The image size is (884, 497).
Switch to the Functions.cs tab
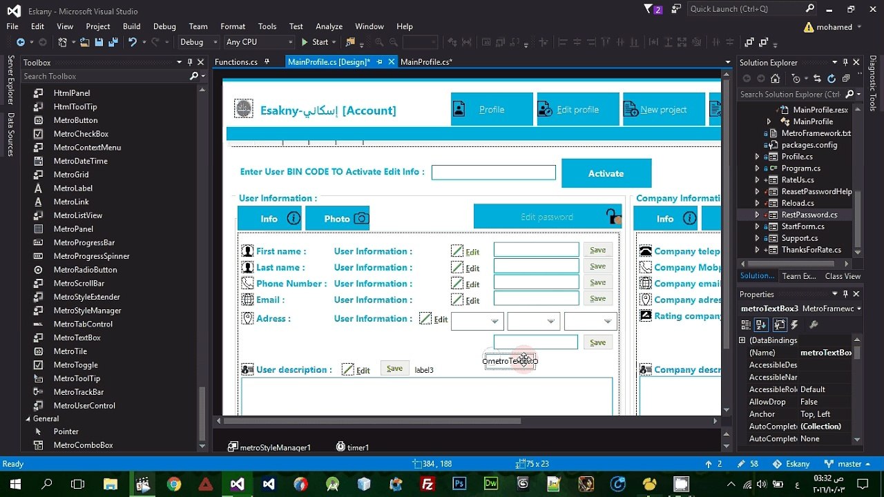[236, 62]
